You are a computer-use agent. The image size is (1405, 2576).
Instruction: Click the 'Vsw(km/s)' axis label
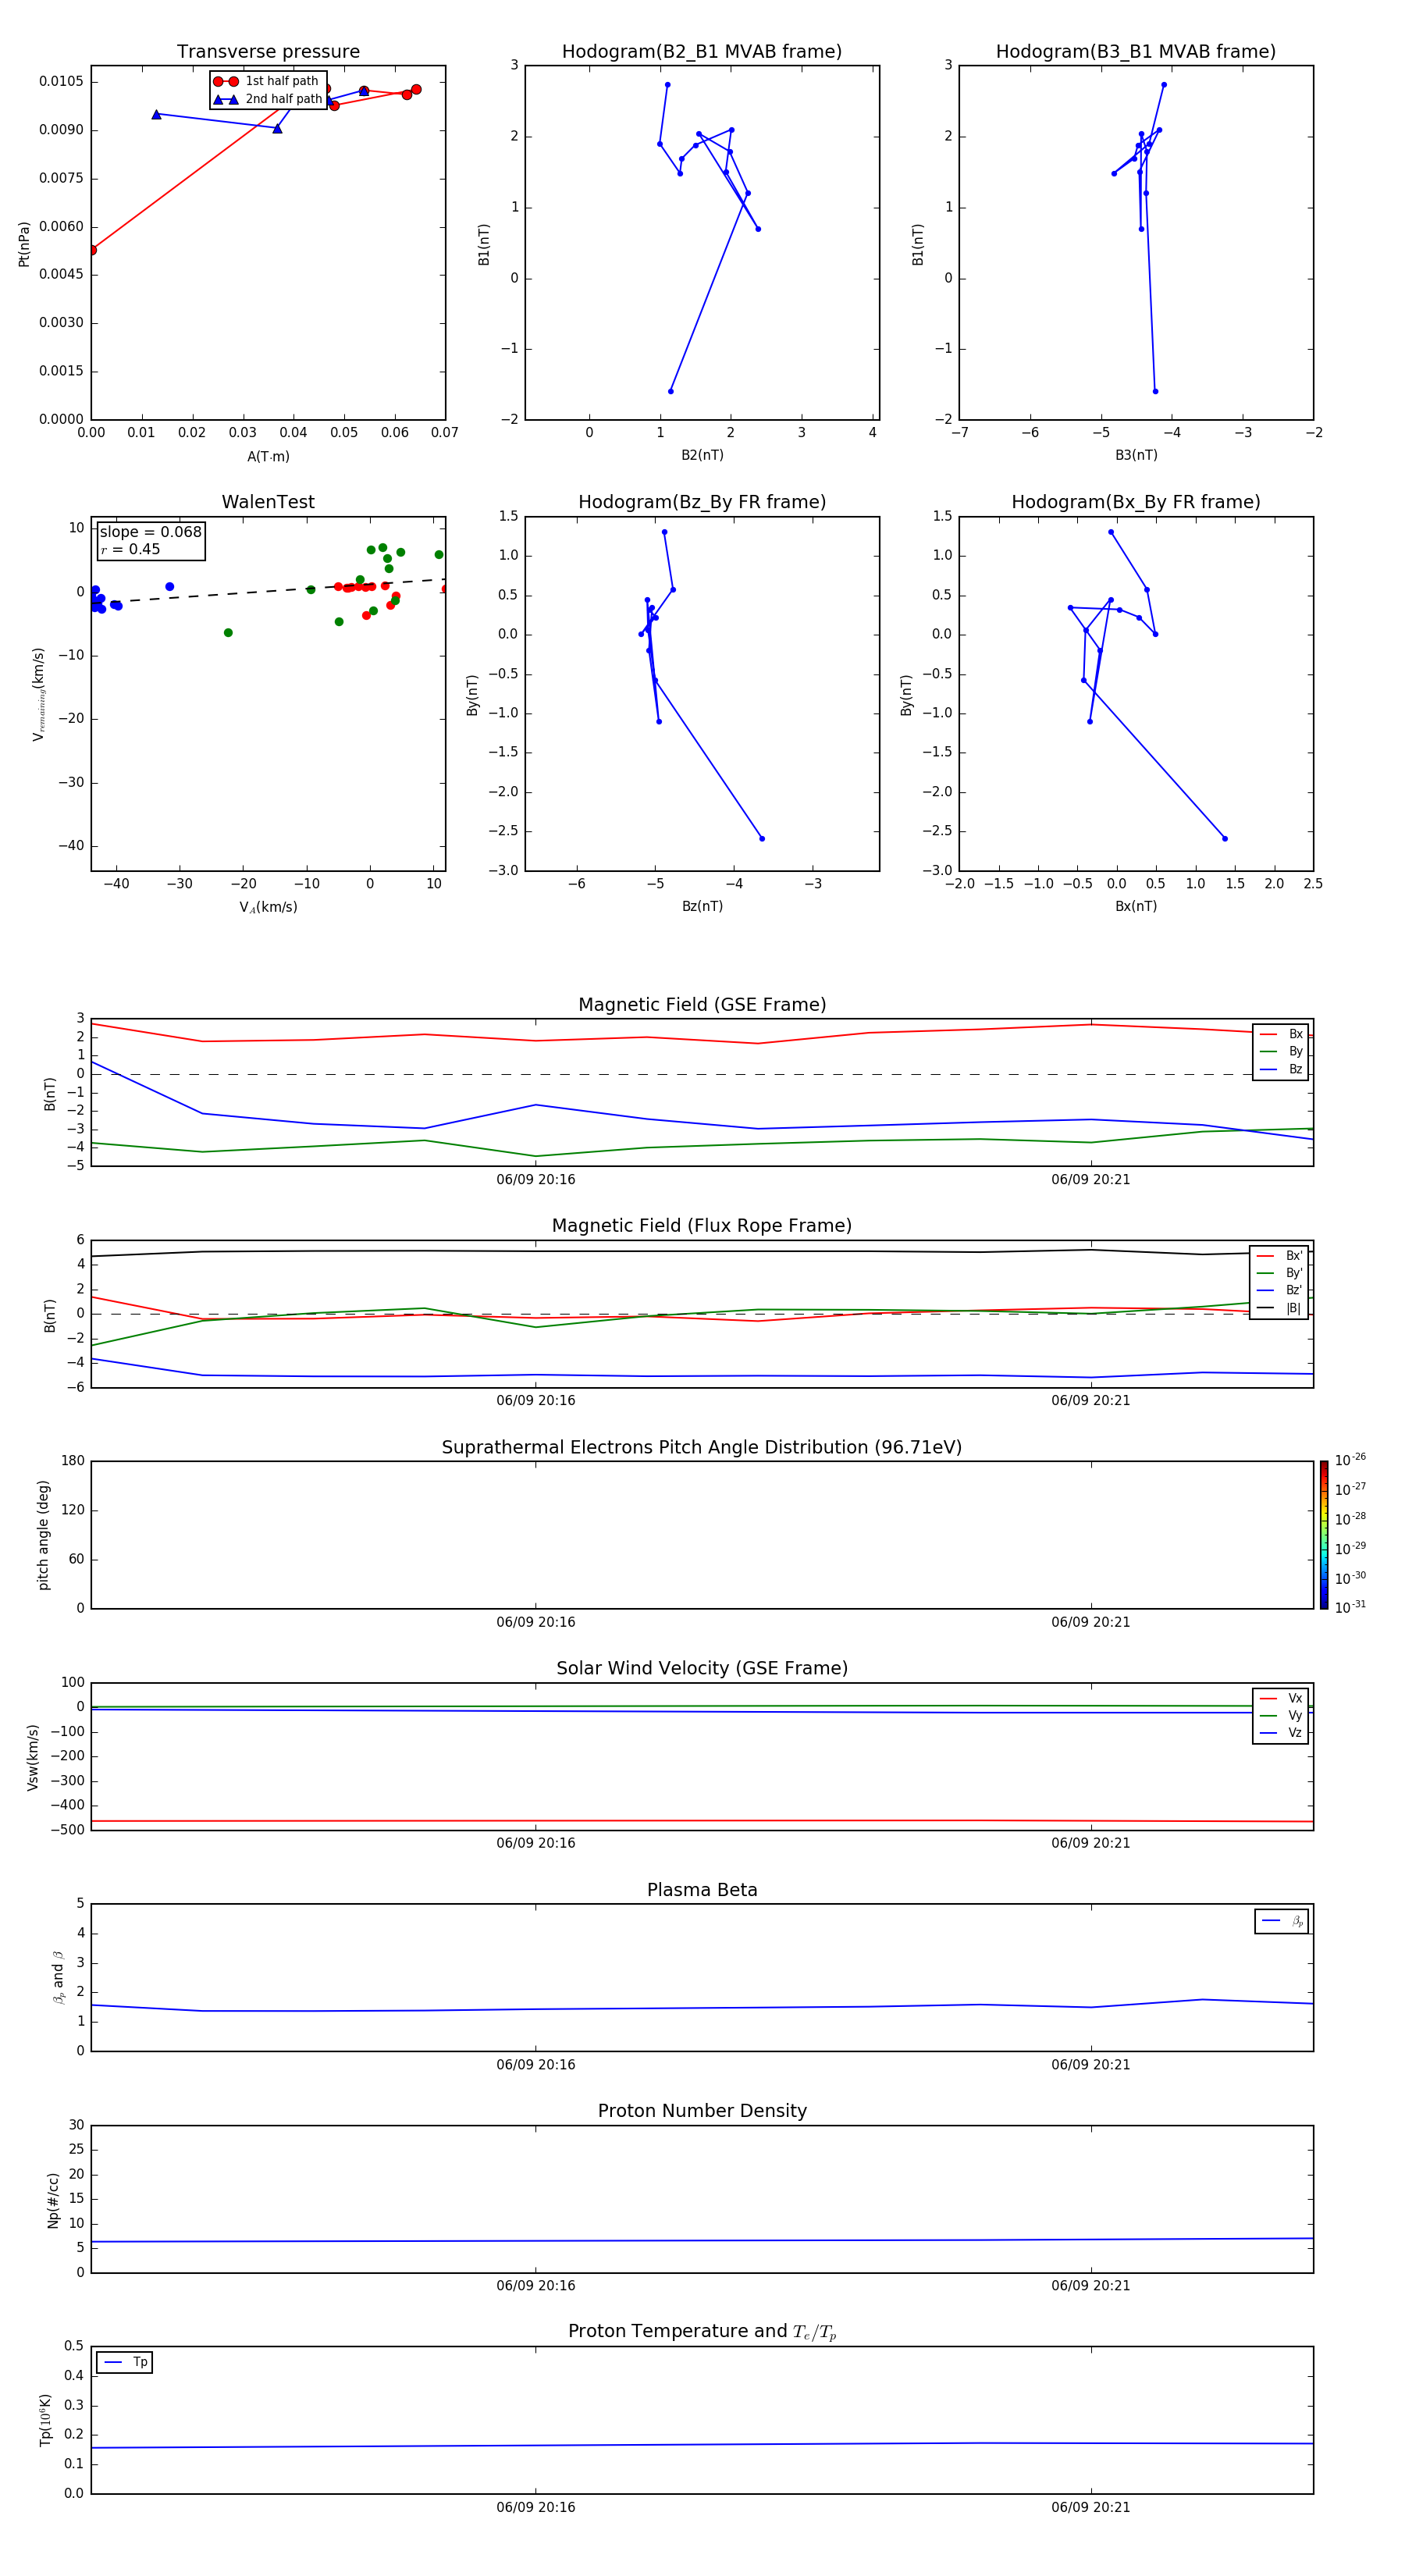coord(33,1757)
